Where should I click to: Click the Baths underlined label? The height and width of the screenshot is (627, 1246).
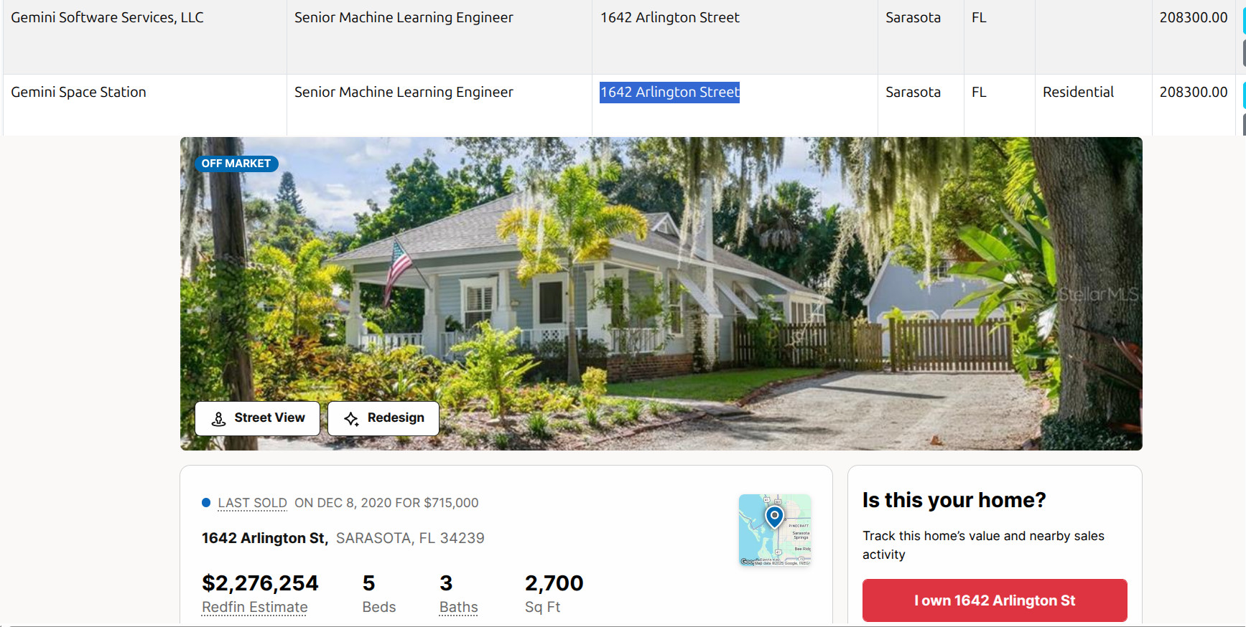459,607
